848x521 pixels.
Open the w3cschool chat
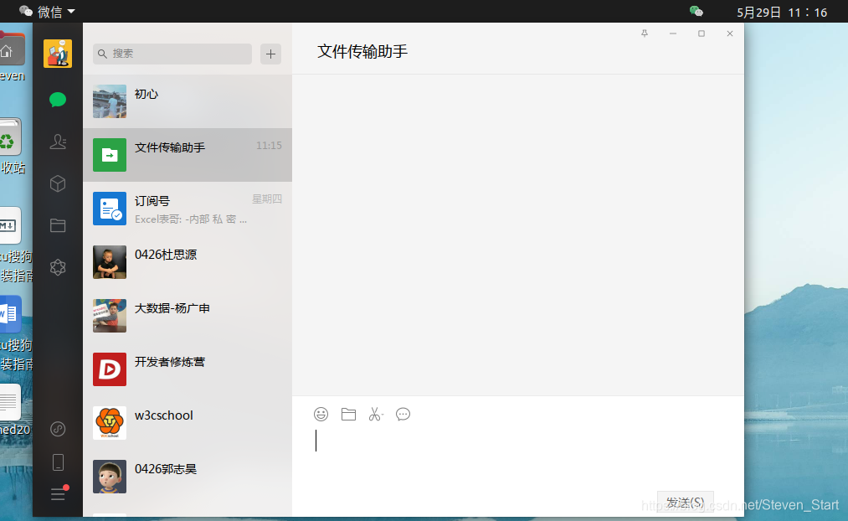tap(188, 423)
